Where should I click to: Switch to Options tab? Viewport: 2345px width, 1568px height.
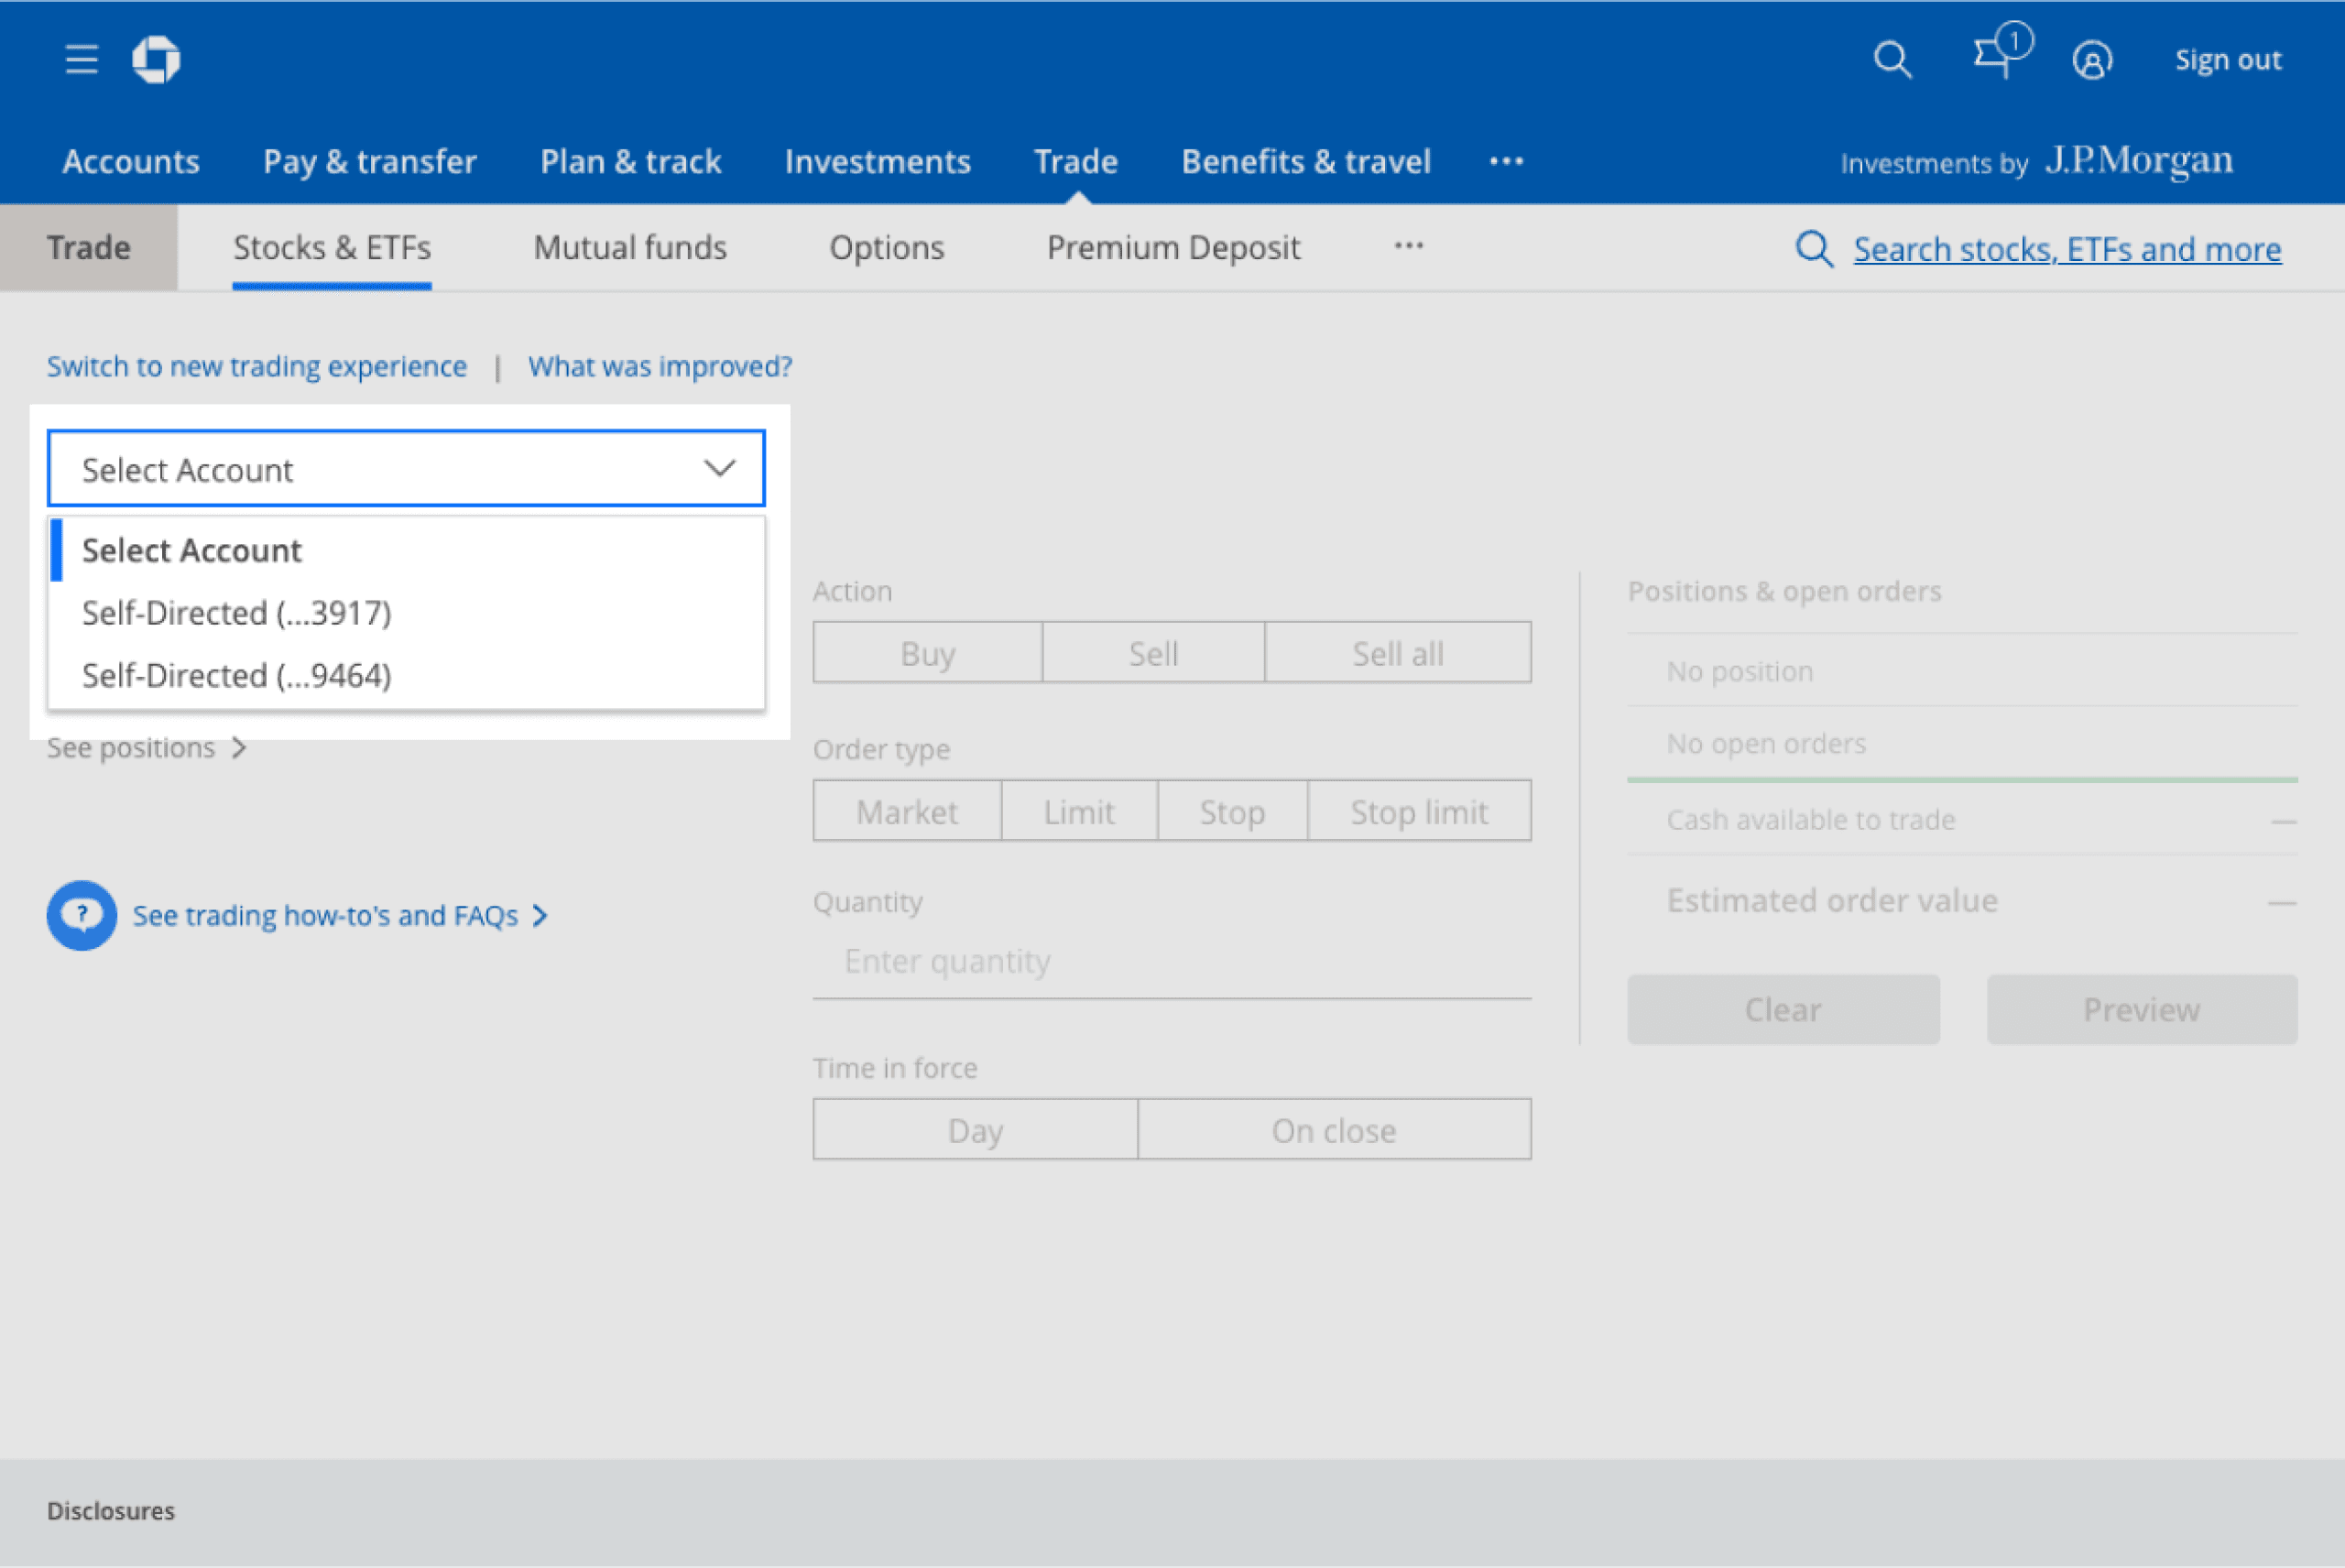pos(887,248)
